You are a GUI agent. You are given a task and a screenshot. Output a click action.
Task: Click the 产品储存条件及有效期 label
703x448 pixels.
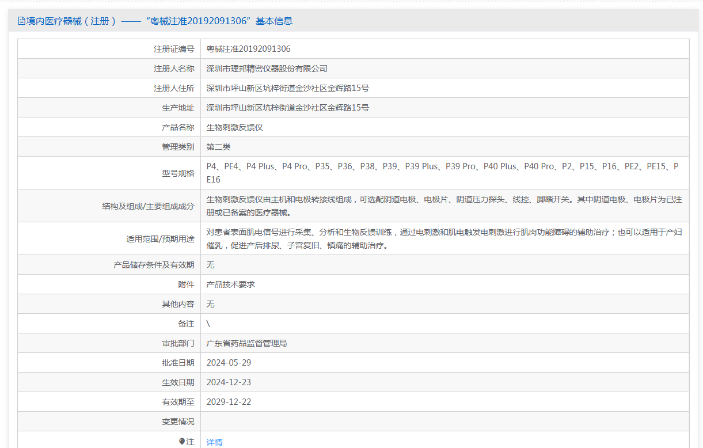154,265
